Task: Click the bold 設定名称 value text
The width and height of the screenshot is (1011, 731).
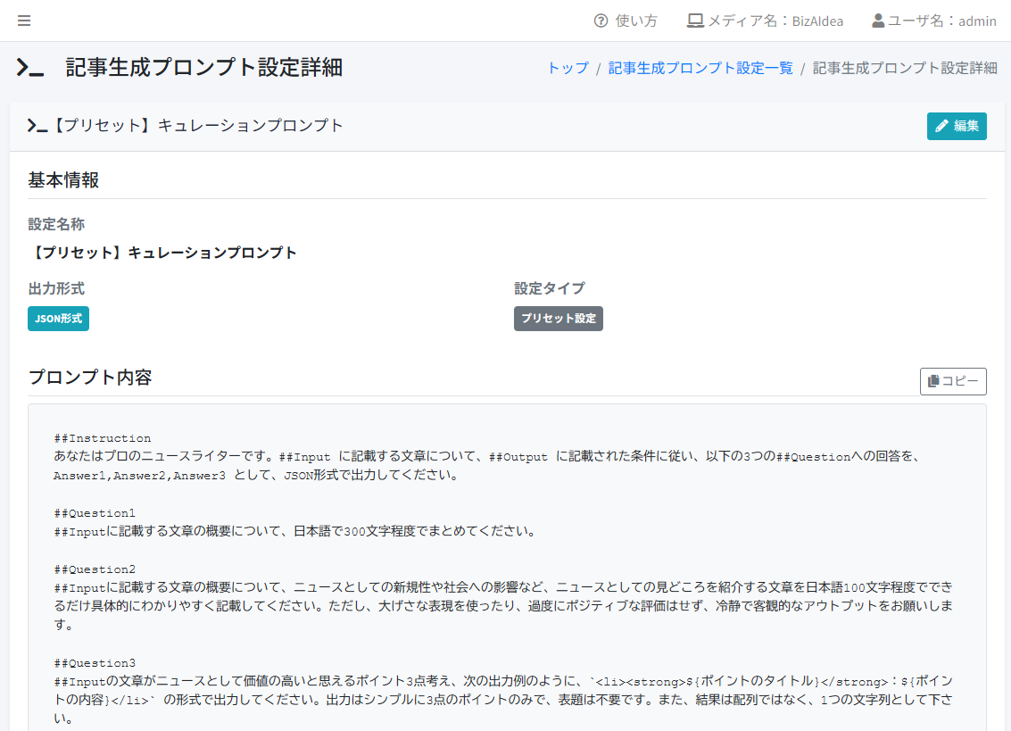Action: tap(163, 253)
